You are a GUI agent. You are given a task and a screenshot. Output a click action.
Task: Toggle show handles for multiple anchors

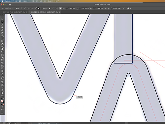[x=36, y=8]
